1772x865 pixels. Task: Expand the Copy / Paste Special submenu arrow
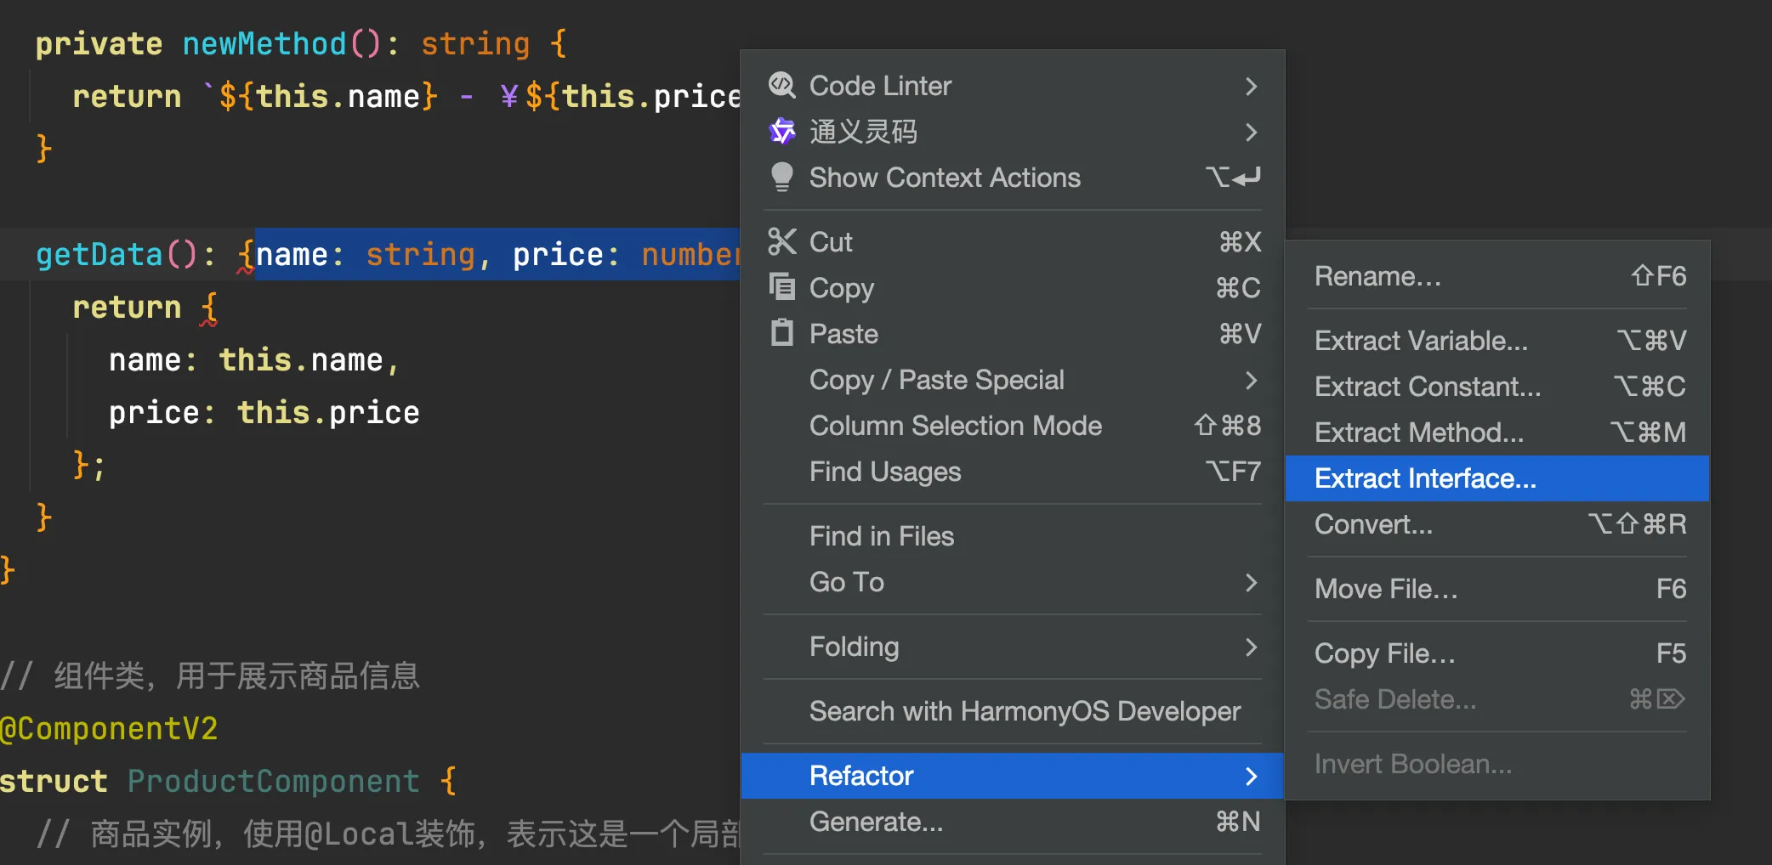1251,380
